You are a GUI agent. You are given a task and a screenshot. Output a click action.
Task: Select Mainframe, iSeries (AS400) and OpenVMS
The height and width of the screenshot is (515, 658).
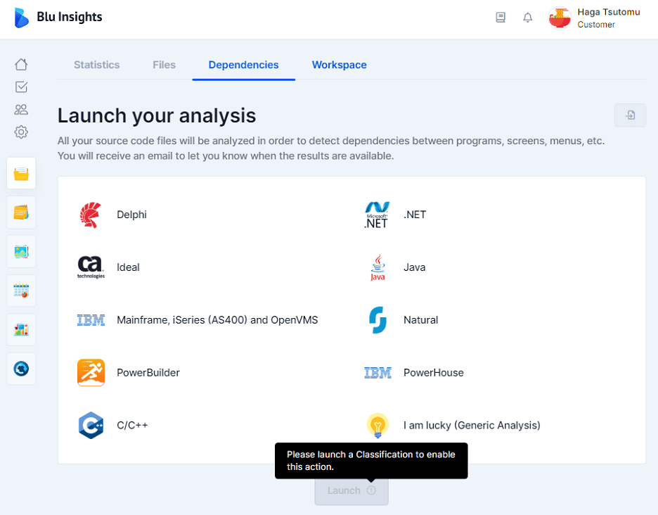click(91, 319)
